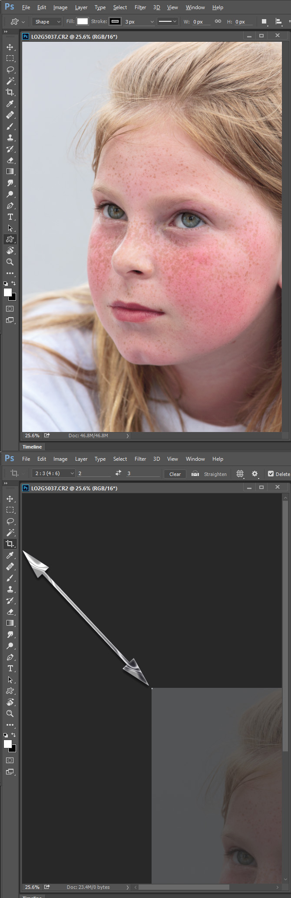
Task: Toggle link between shape width and height
Action: click(218, 21)
